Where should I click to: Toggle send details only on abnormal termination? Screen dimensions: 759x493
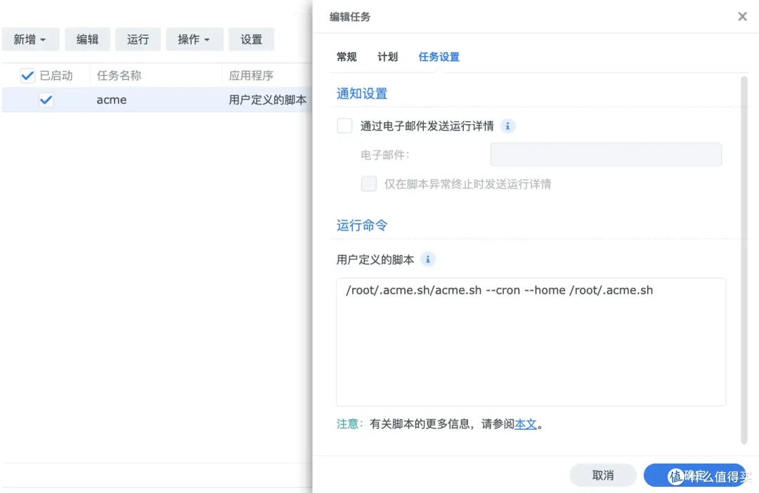tap(369, 184)
